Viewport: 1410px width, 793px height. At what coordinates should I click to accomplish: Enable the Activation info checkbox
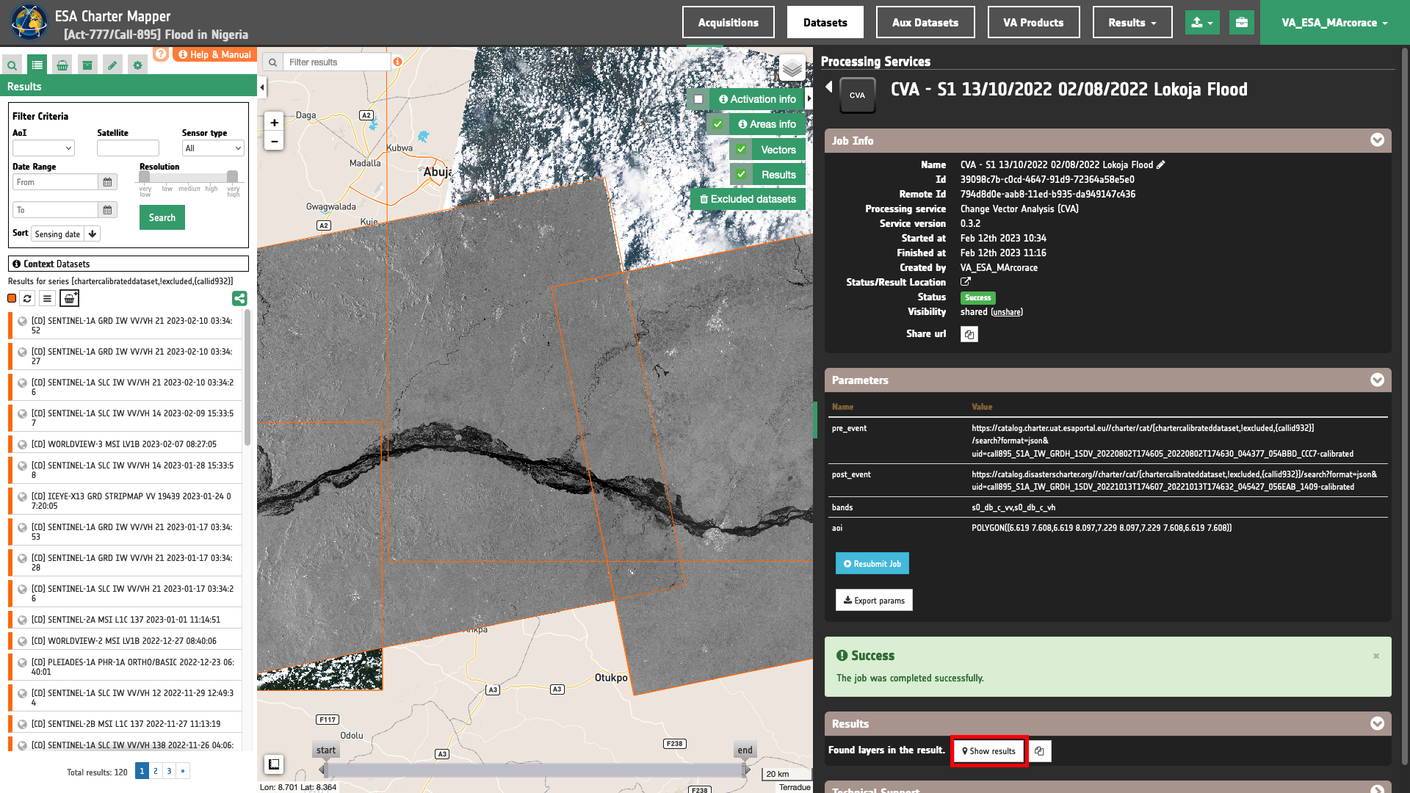pos(698,99)
